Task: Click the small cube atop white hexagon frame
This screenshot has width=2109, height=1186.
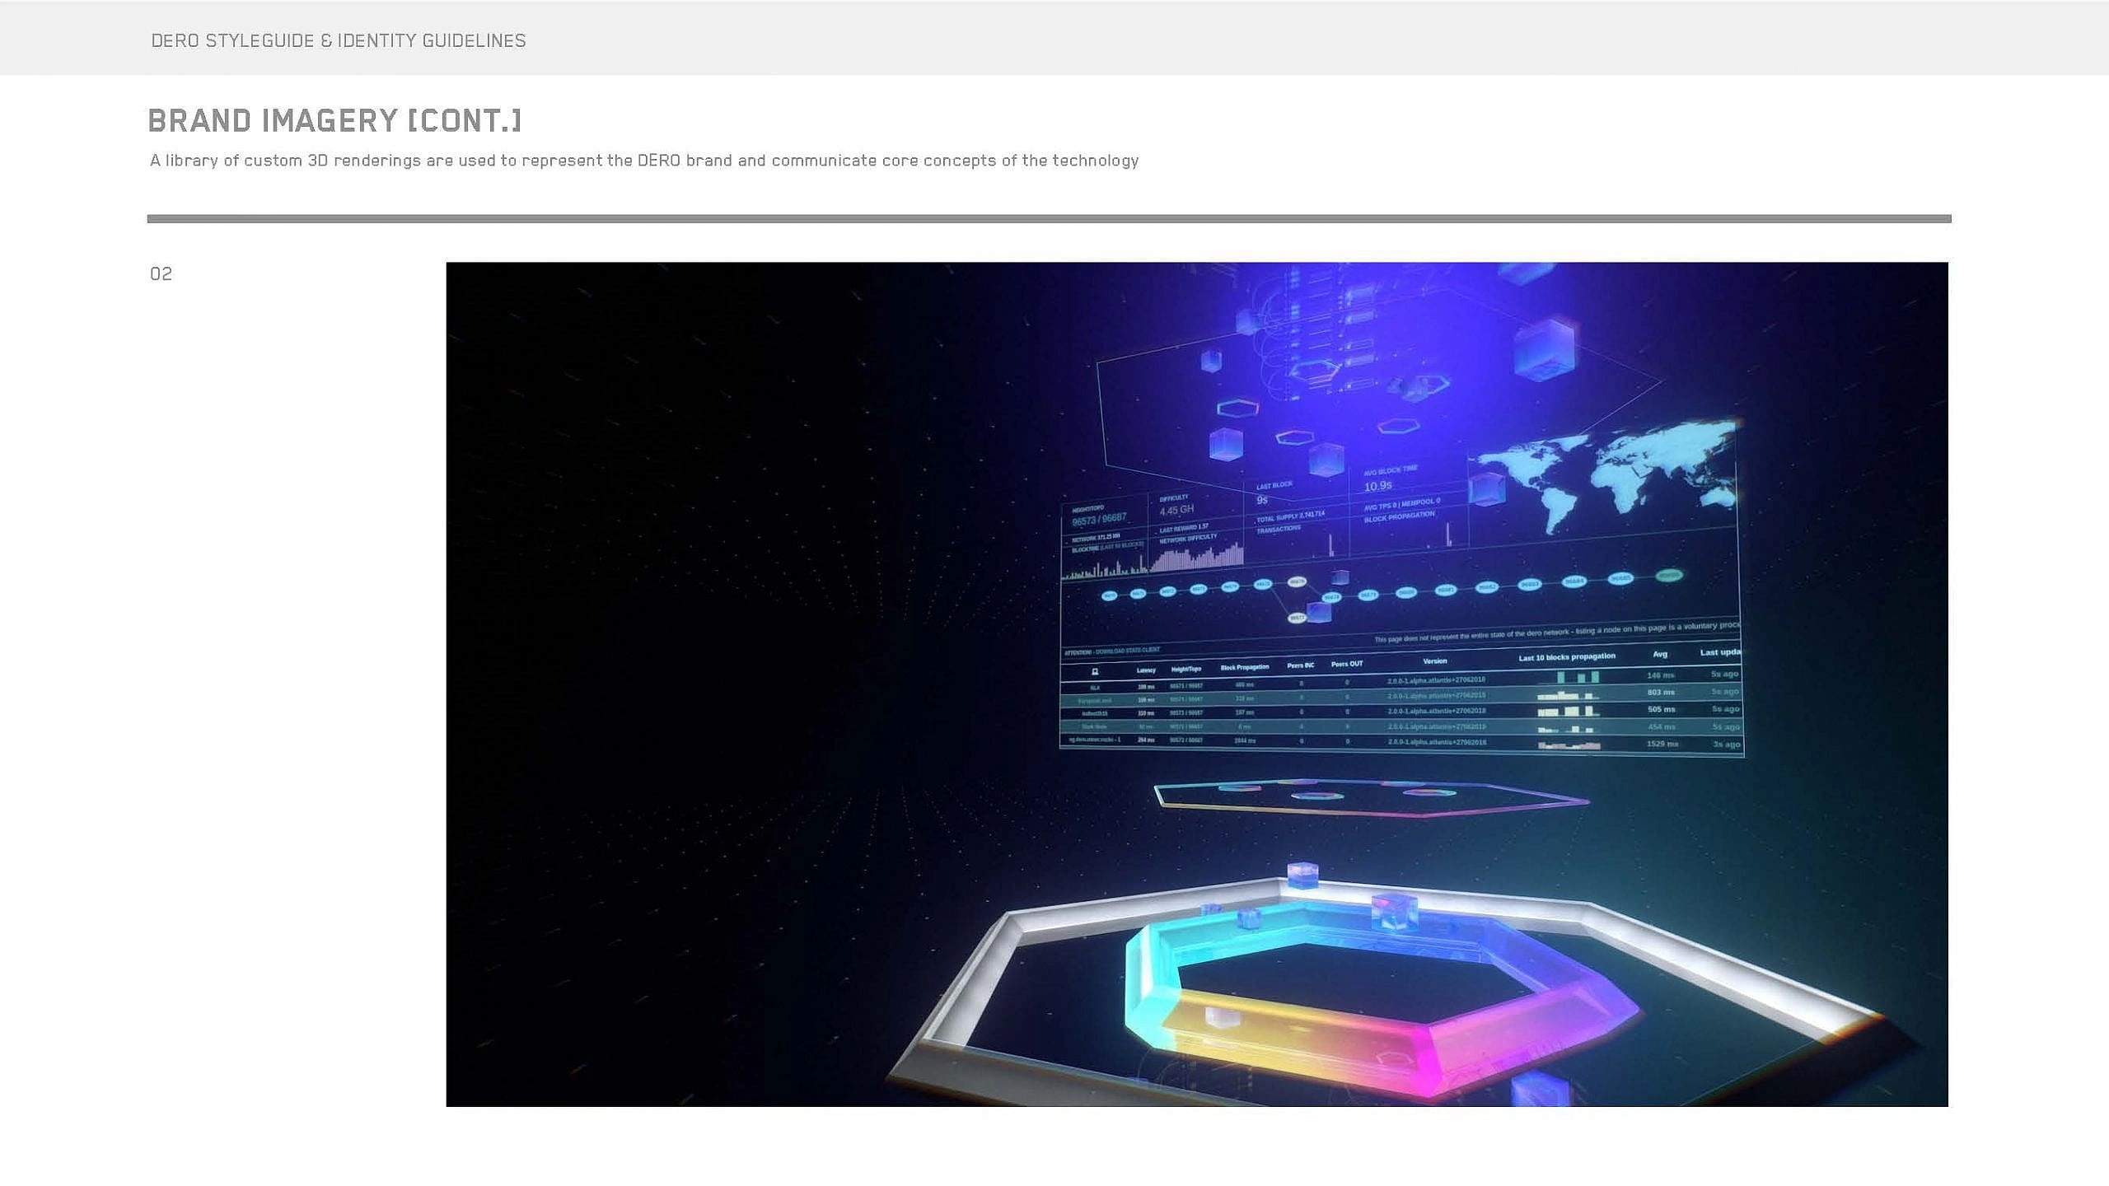Action: click(x=1302, y=875)
